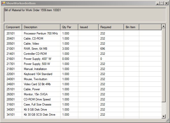Sort by the Component column header
The image size is (170, 123).
tap(13, 27)
